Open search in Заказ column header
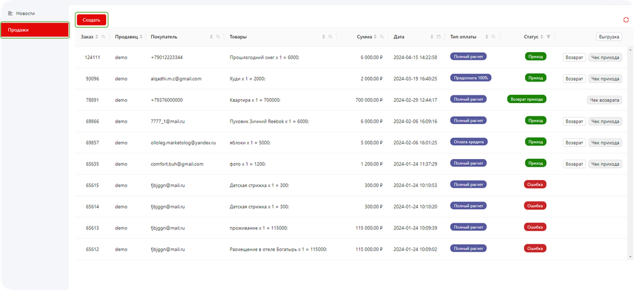Screen dimensions: 635x290 pos(104,37)
